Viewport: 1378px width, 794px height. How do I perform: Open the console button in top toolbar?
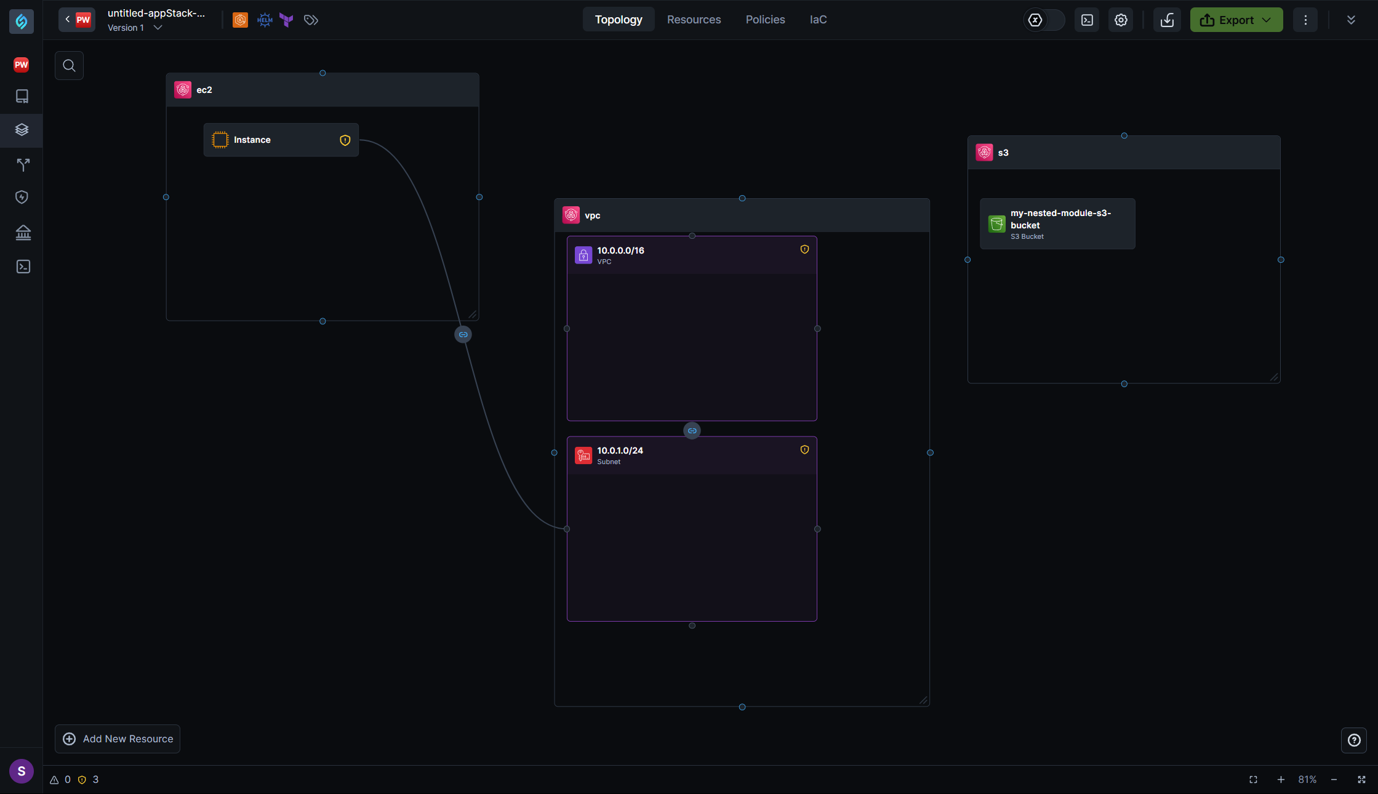pos(1088,20)
